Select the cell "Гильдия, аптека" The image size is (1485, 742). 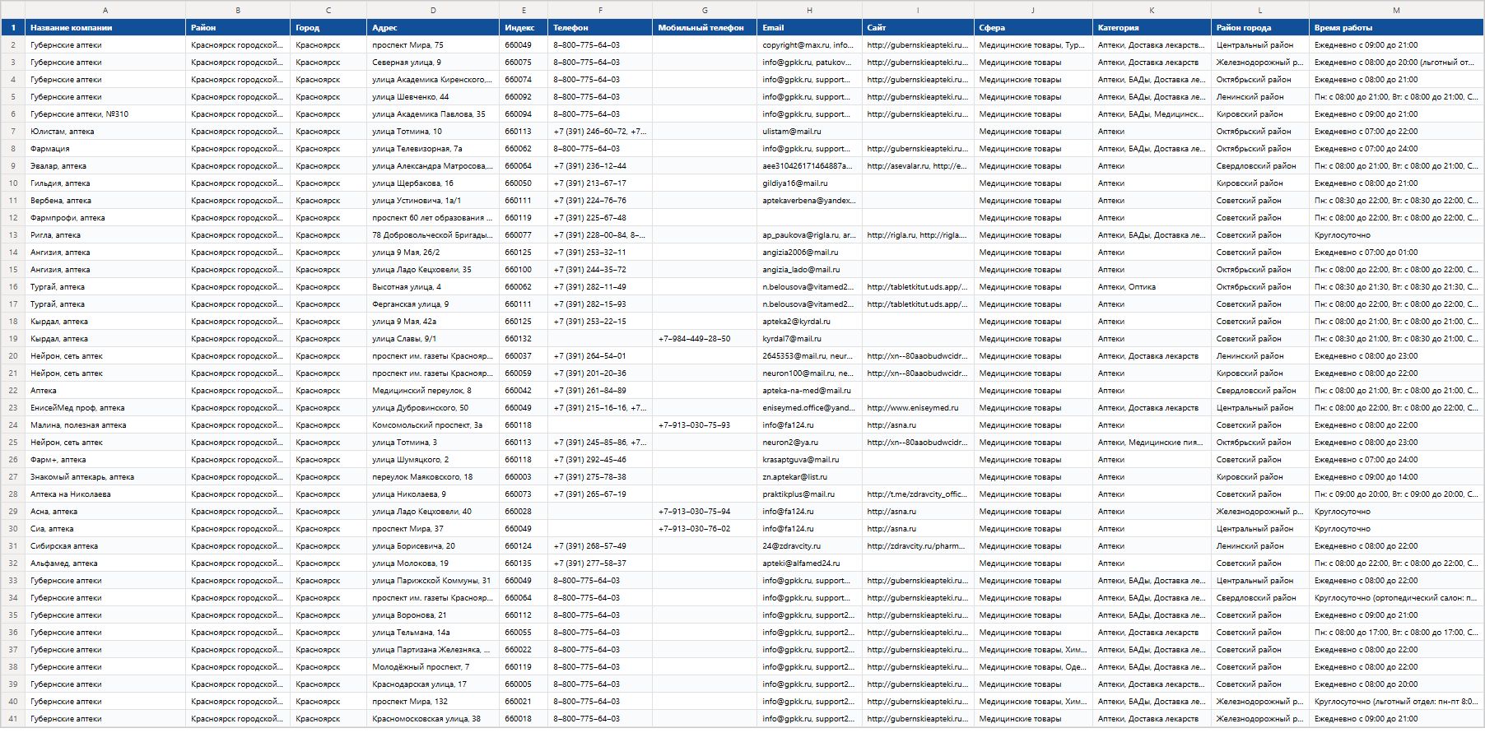click(x=105, y=183)
